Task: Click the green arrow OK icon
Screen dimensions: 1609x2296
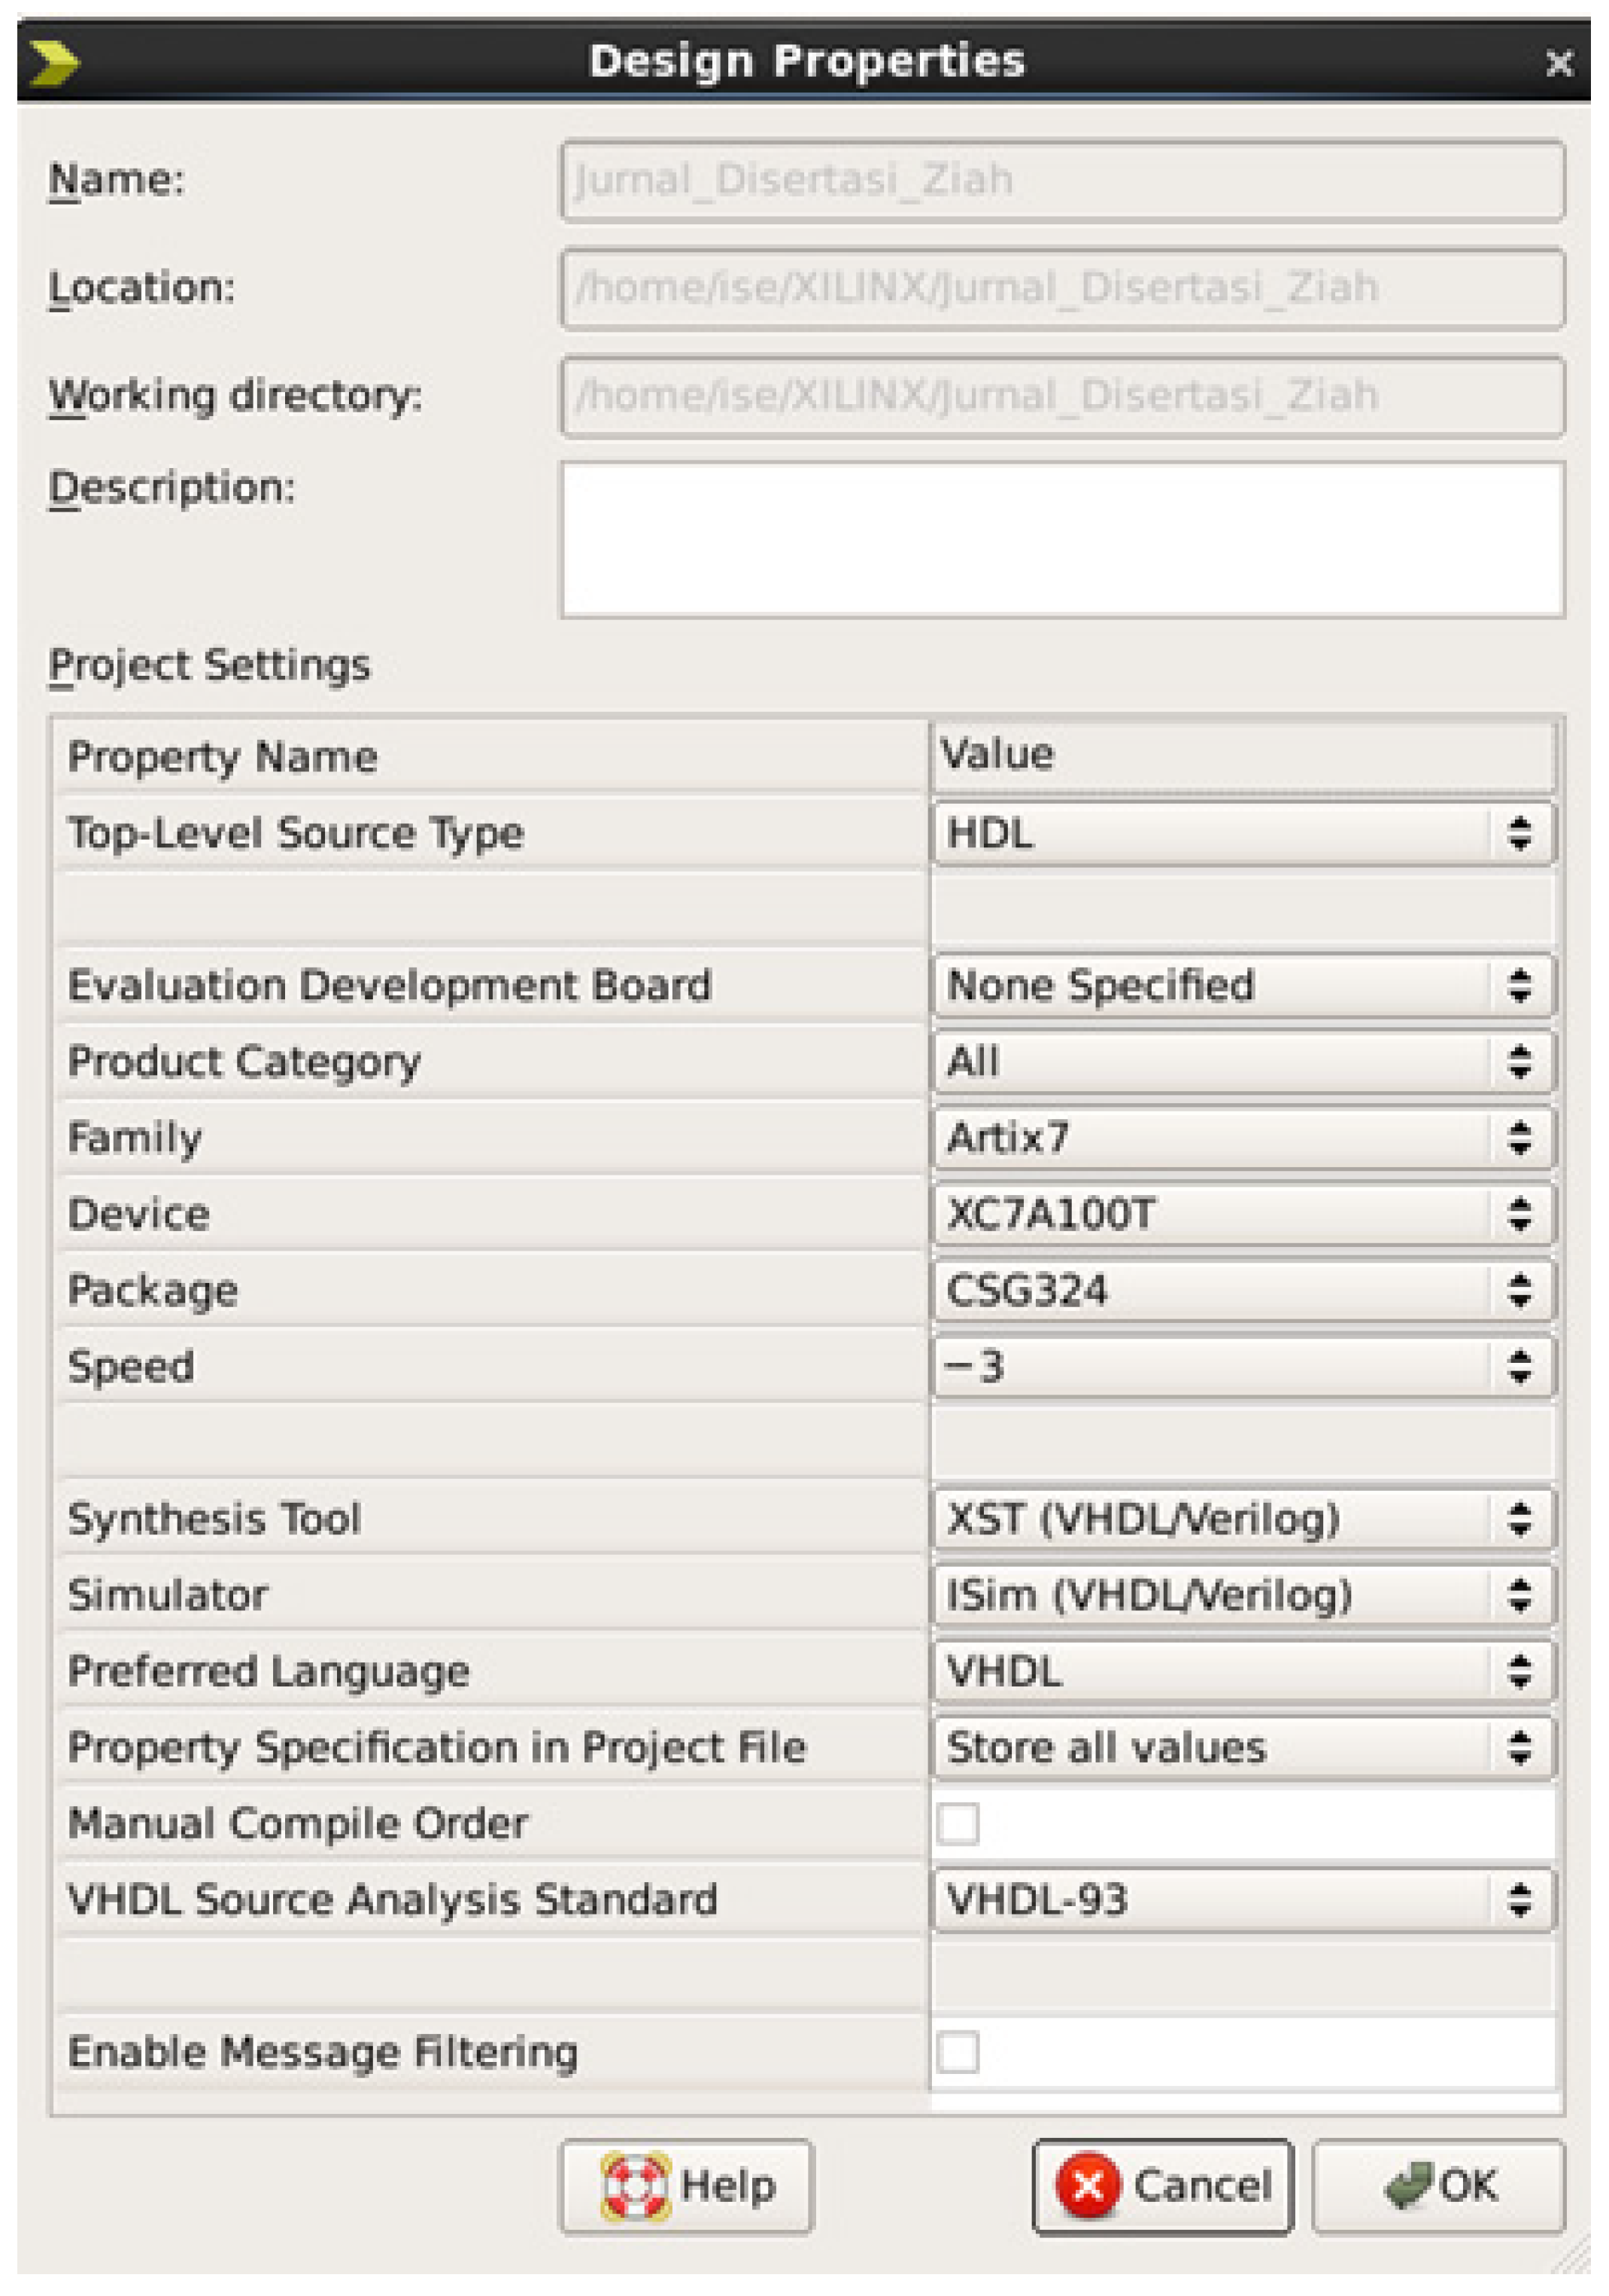Action: [x=1408, y=2186]
